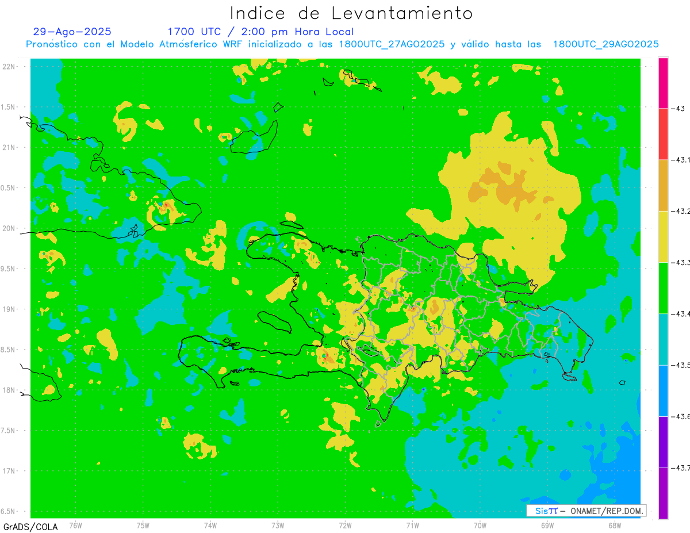Image resolution: width=690 pixels, height=533 pixels.
Task: Click "1700 UTC / 2:00 pm Hora Local"
Action: coord(260,32)
